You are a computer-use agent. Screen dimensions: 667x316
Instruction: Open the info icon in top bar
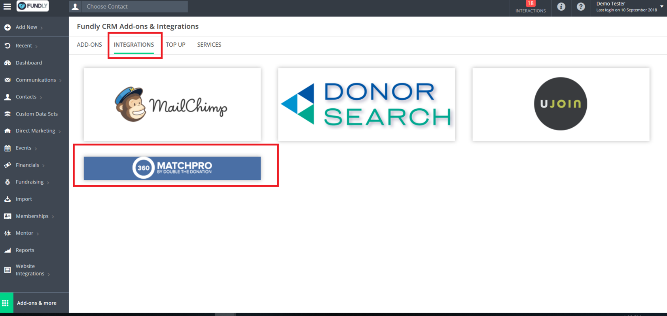(561, 7)
